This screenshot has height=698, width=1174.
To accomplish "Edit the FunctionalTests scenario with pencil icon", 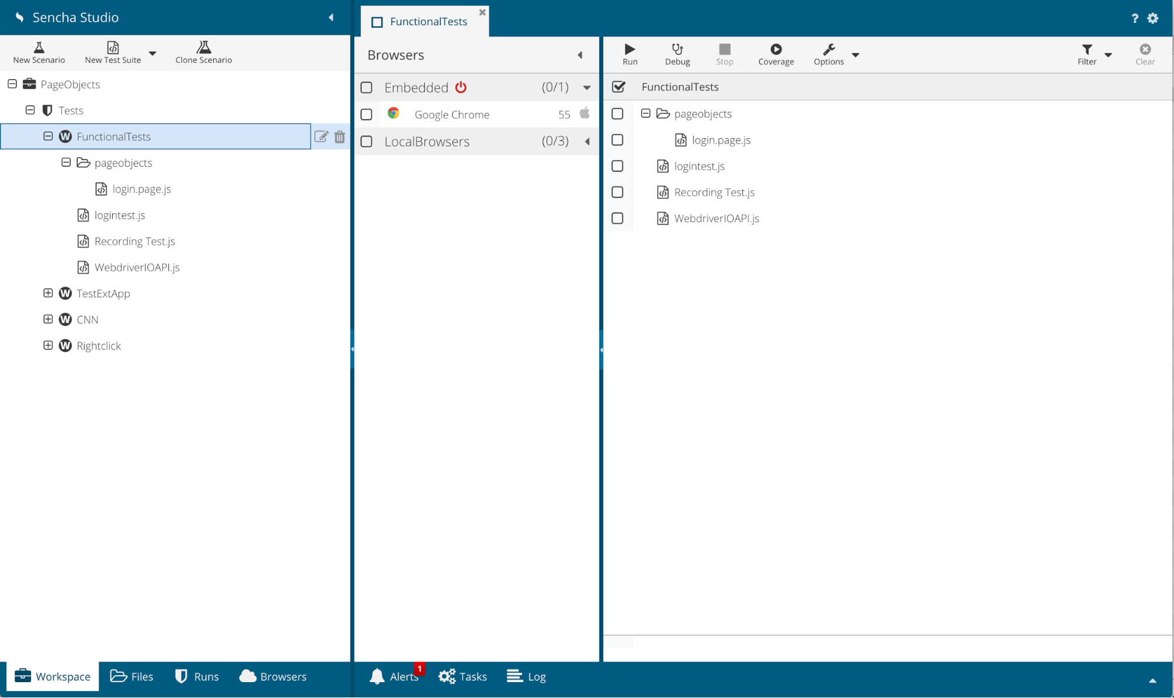I will click(x=321, y=136).
